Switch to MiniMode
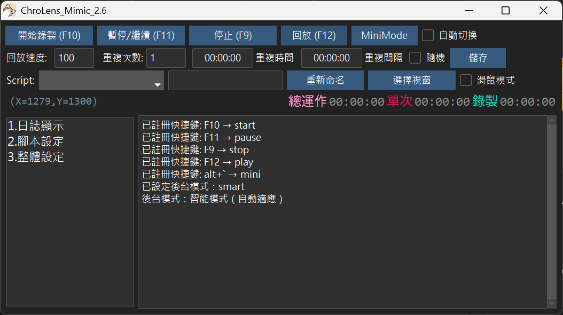 pyautogui.click(x=385, y=36)
